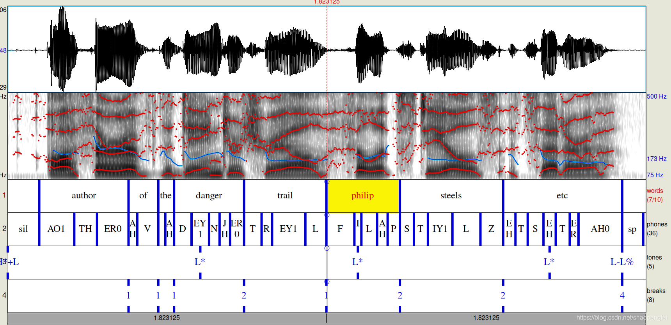Click the L-L% boundary tone point
671x325 pixels.
tap(622, 262)
